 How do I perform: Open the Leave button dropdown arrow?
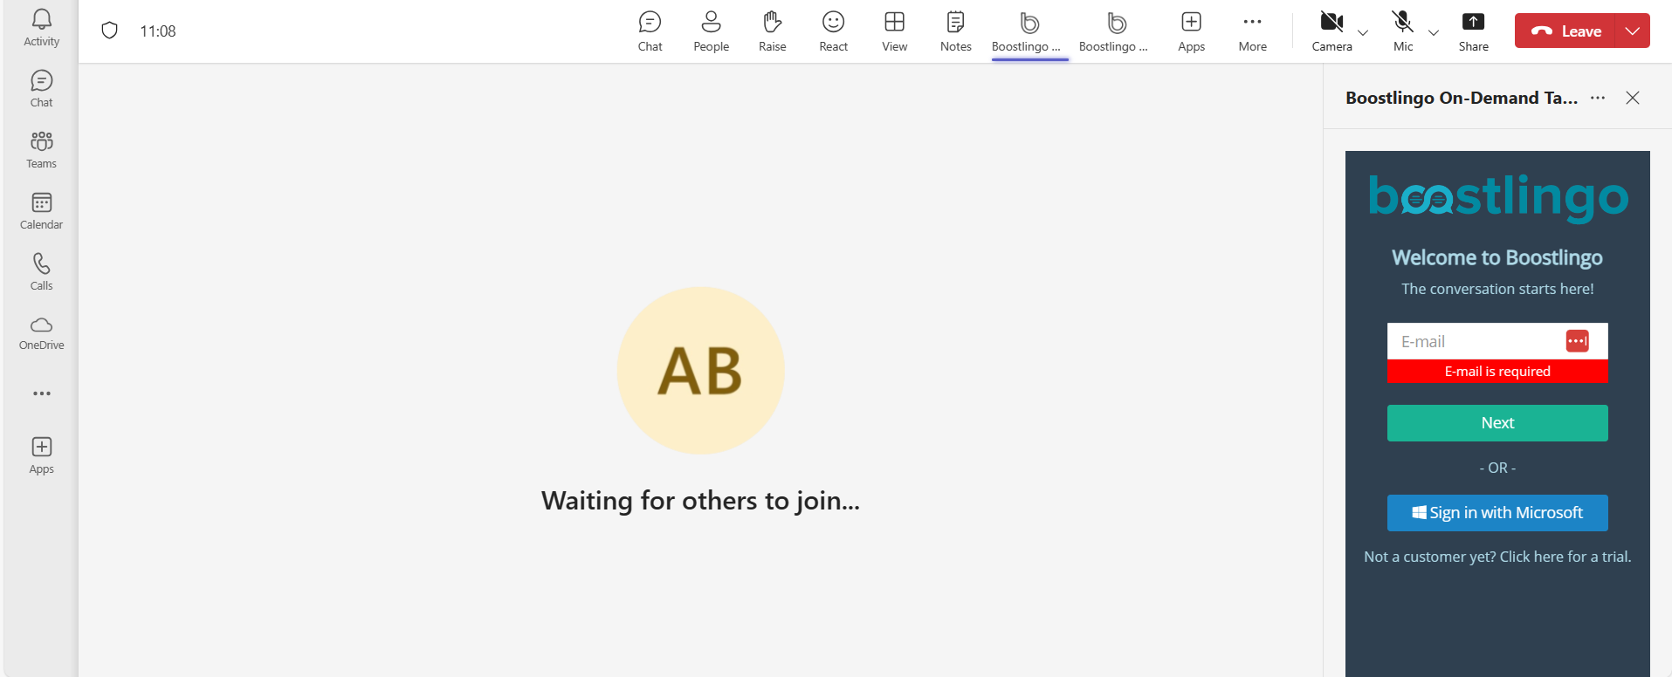coord(1633,31)
